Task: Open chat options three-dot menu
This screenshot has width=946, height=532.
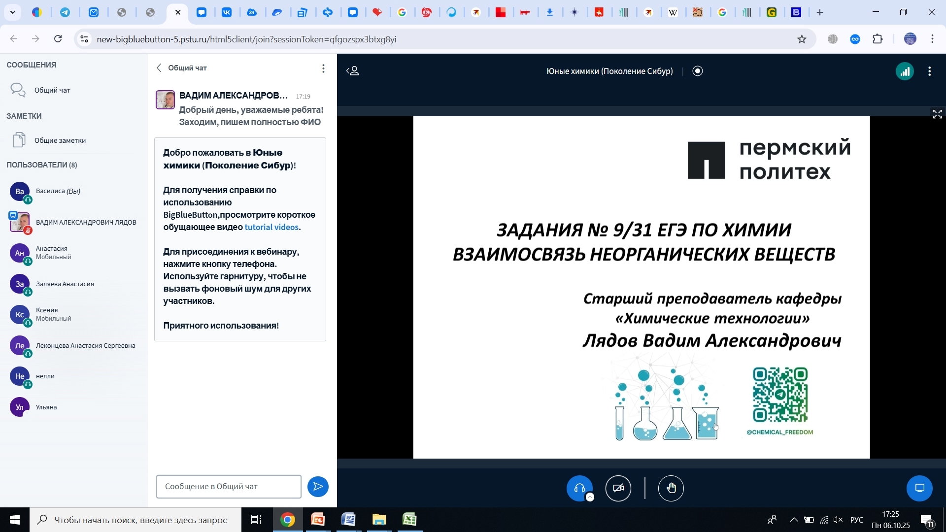Action: pos(323,68)
